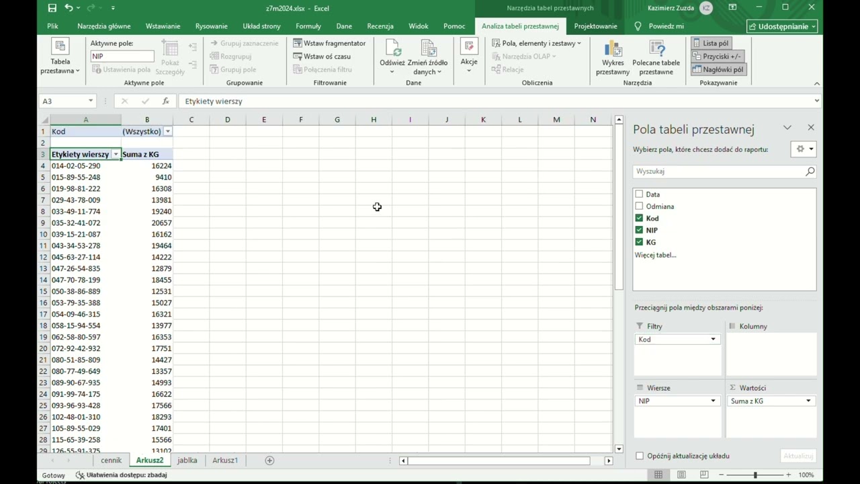
Task: Open the Pola, elementy i zestawy dropdown
Action: point(536,43)
